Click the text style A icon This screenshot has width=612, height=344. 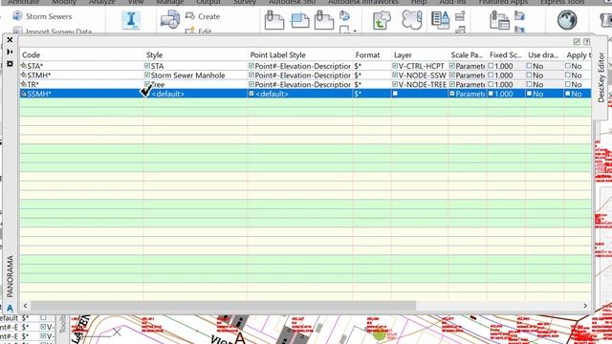pyautogui.click(x=441, y=20)
